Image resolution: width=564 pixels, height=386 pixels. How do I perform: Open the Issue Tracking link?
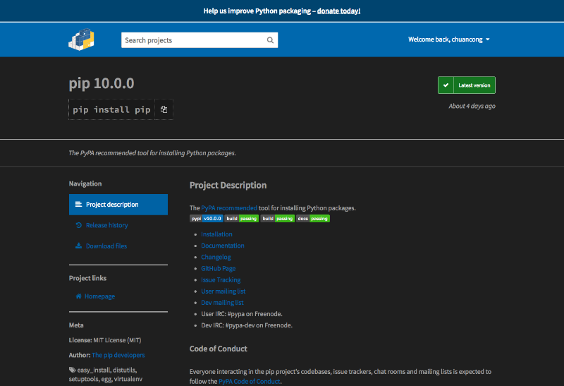[221, 279]
